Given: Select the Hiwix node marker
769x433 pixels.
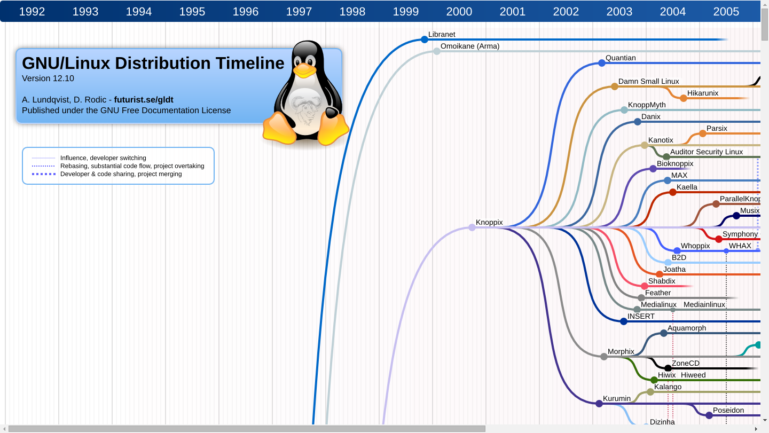Looking at the screenshot, I should pos(654,380).
